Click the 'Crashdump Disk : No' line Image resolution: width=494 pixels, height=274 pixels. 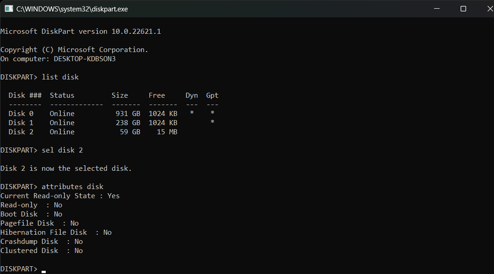pos(42,241)
